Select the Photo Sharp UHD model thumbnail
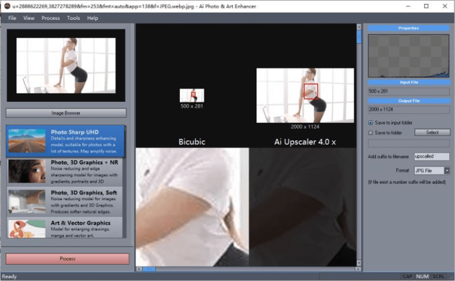Viewport: 455px width, 281px height. pos(27,140)
